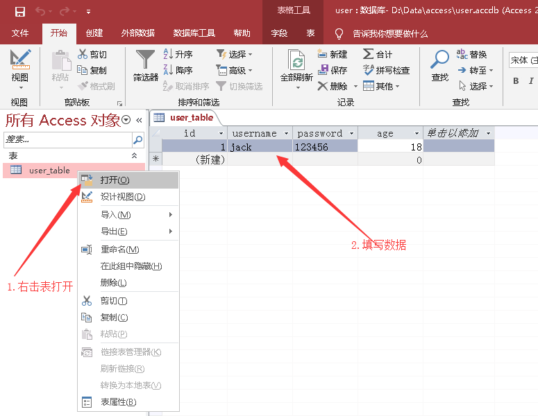The height and width of the screenshot is (416, 538).
Task: Open the 高级 filter options dropdown
Action: click(235, 71)
